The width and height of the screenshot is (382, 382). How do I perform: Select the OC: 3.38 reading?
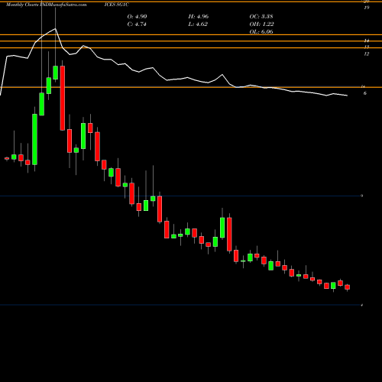point(261,17)
